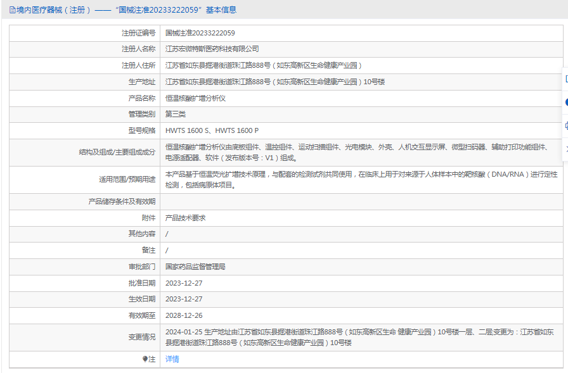
Task: Select approval date 2023-12-27 in 批准日期 row
Action: 184,283
